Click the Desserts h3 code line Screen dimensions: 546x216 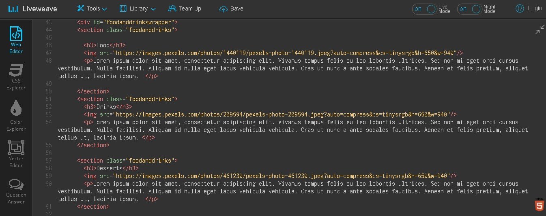point(111,168)
